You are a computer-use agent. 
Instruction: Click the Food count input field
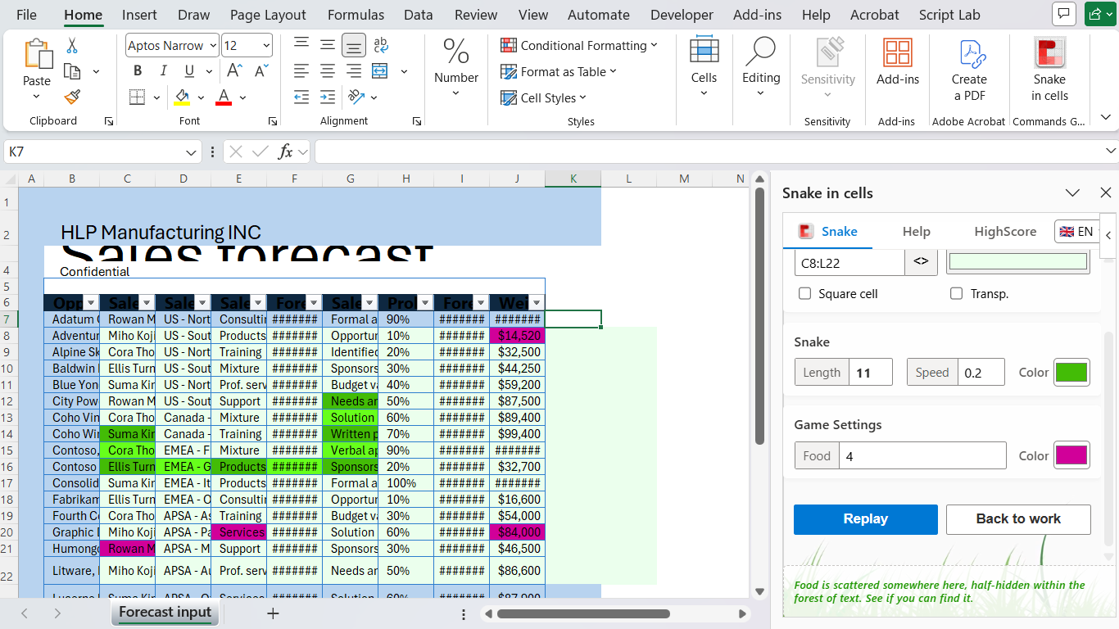922,456
